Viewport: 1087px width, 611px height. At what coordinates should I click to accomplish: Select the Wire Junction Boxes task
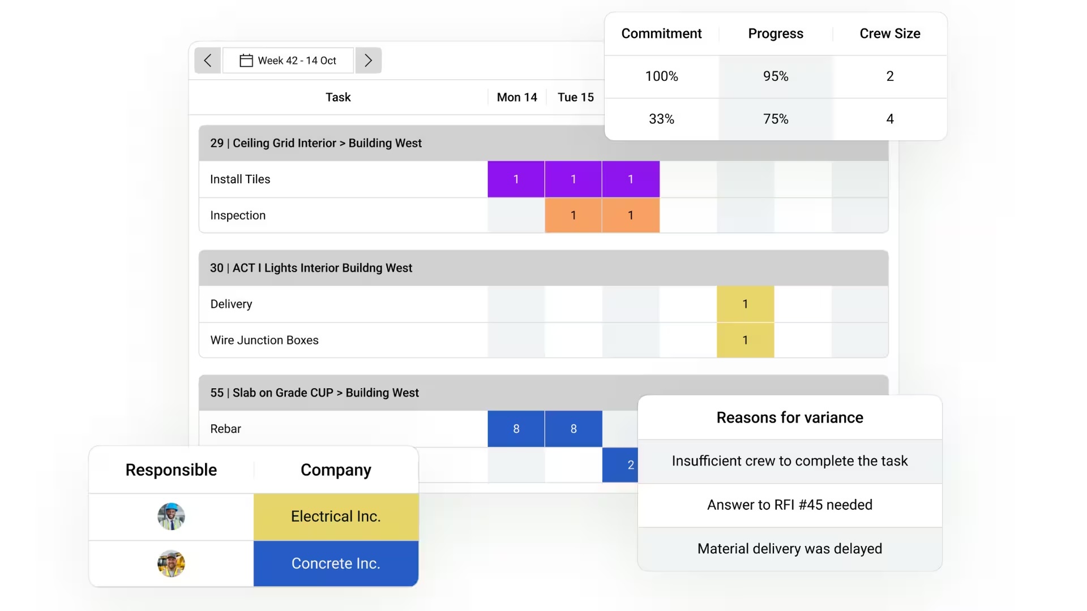(264, 340)
